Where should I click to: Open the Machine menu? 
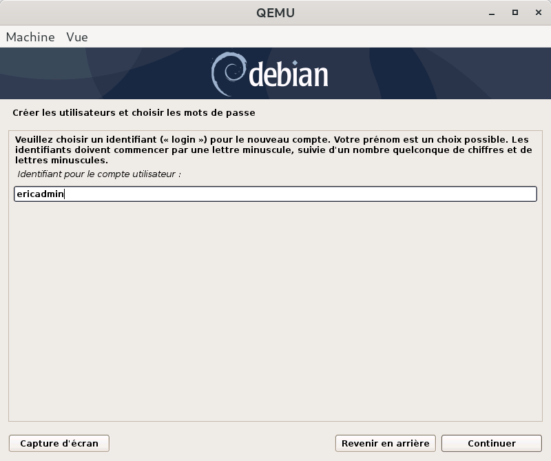pyautogui.click(x=30, y=37)
